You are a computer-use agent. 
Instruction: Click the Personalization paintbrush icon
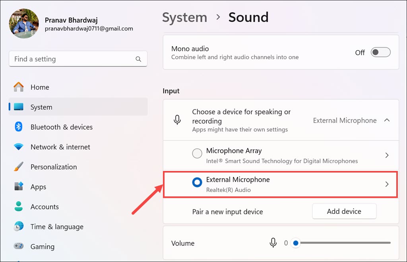pyautogui.click(x=19, y=167)
